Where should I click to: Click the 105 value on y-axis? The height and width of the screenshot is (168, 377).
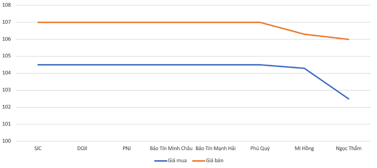point(7,56)
